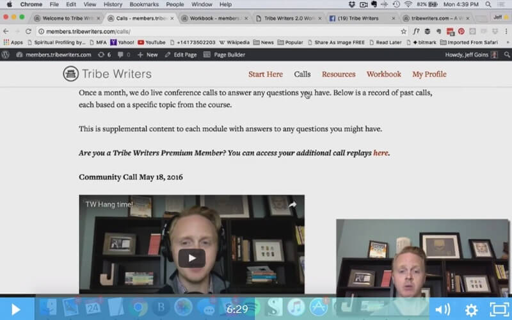Viewport: 512px width, 320px height.
Task: Play the lesson video with the bottom-left play button
Action: pyautogui.click(x=15, y=309)
